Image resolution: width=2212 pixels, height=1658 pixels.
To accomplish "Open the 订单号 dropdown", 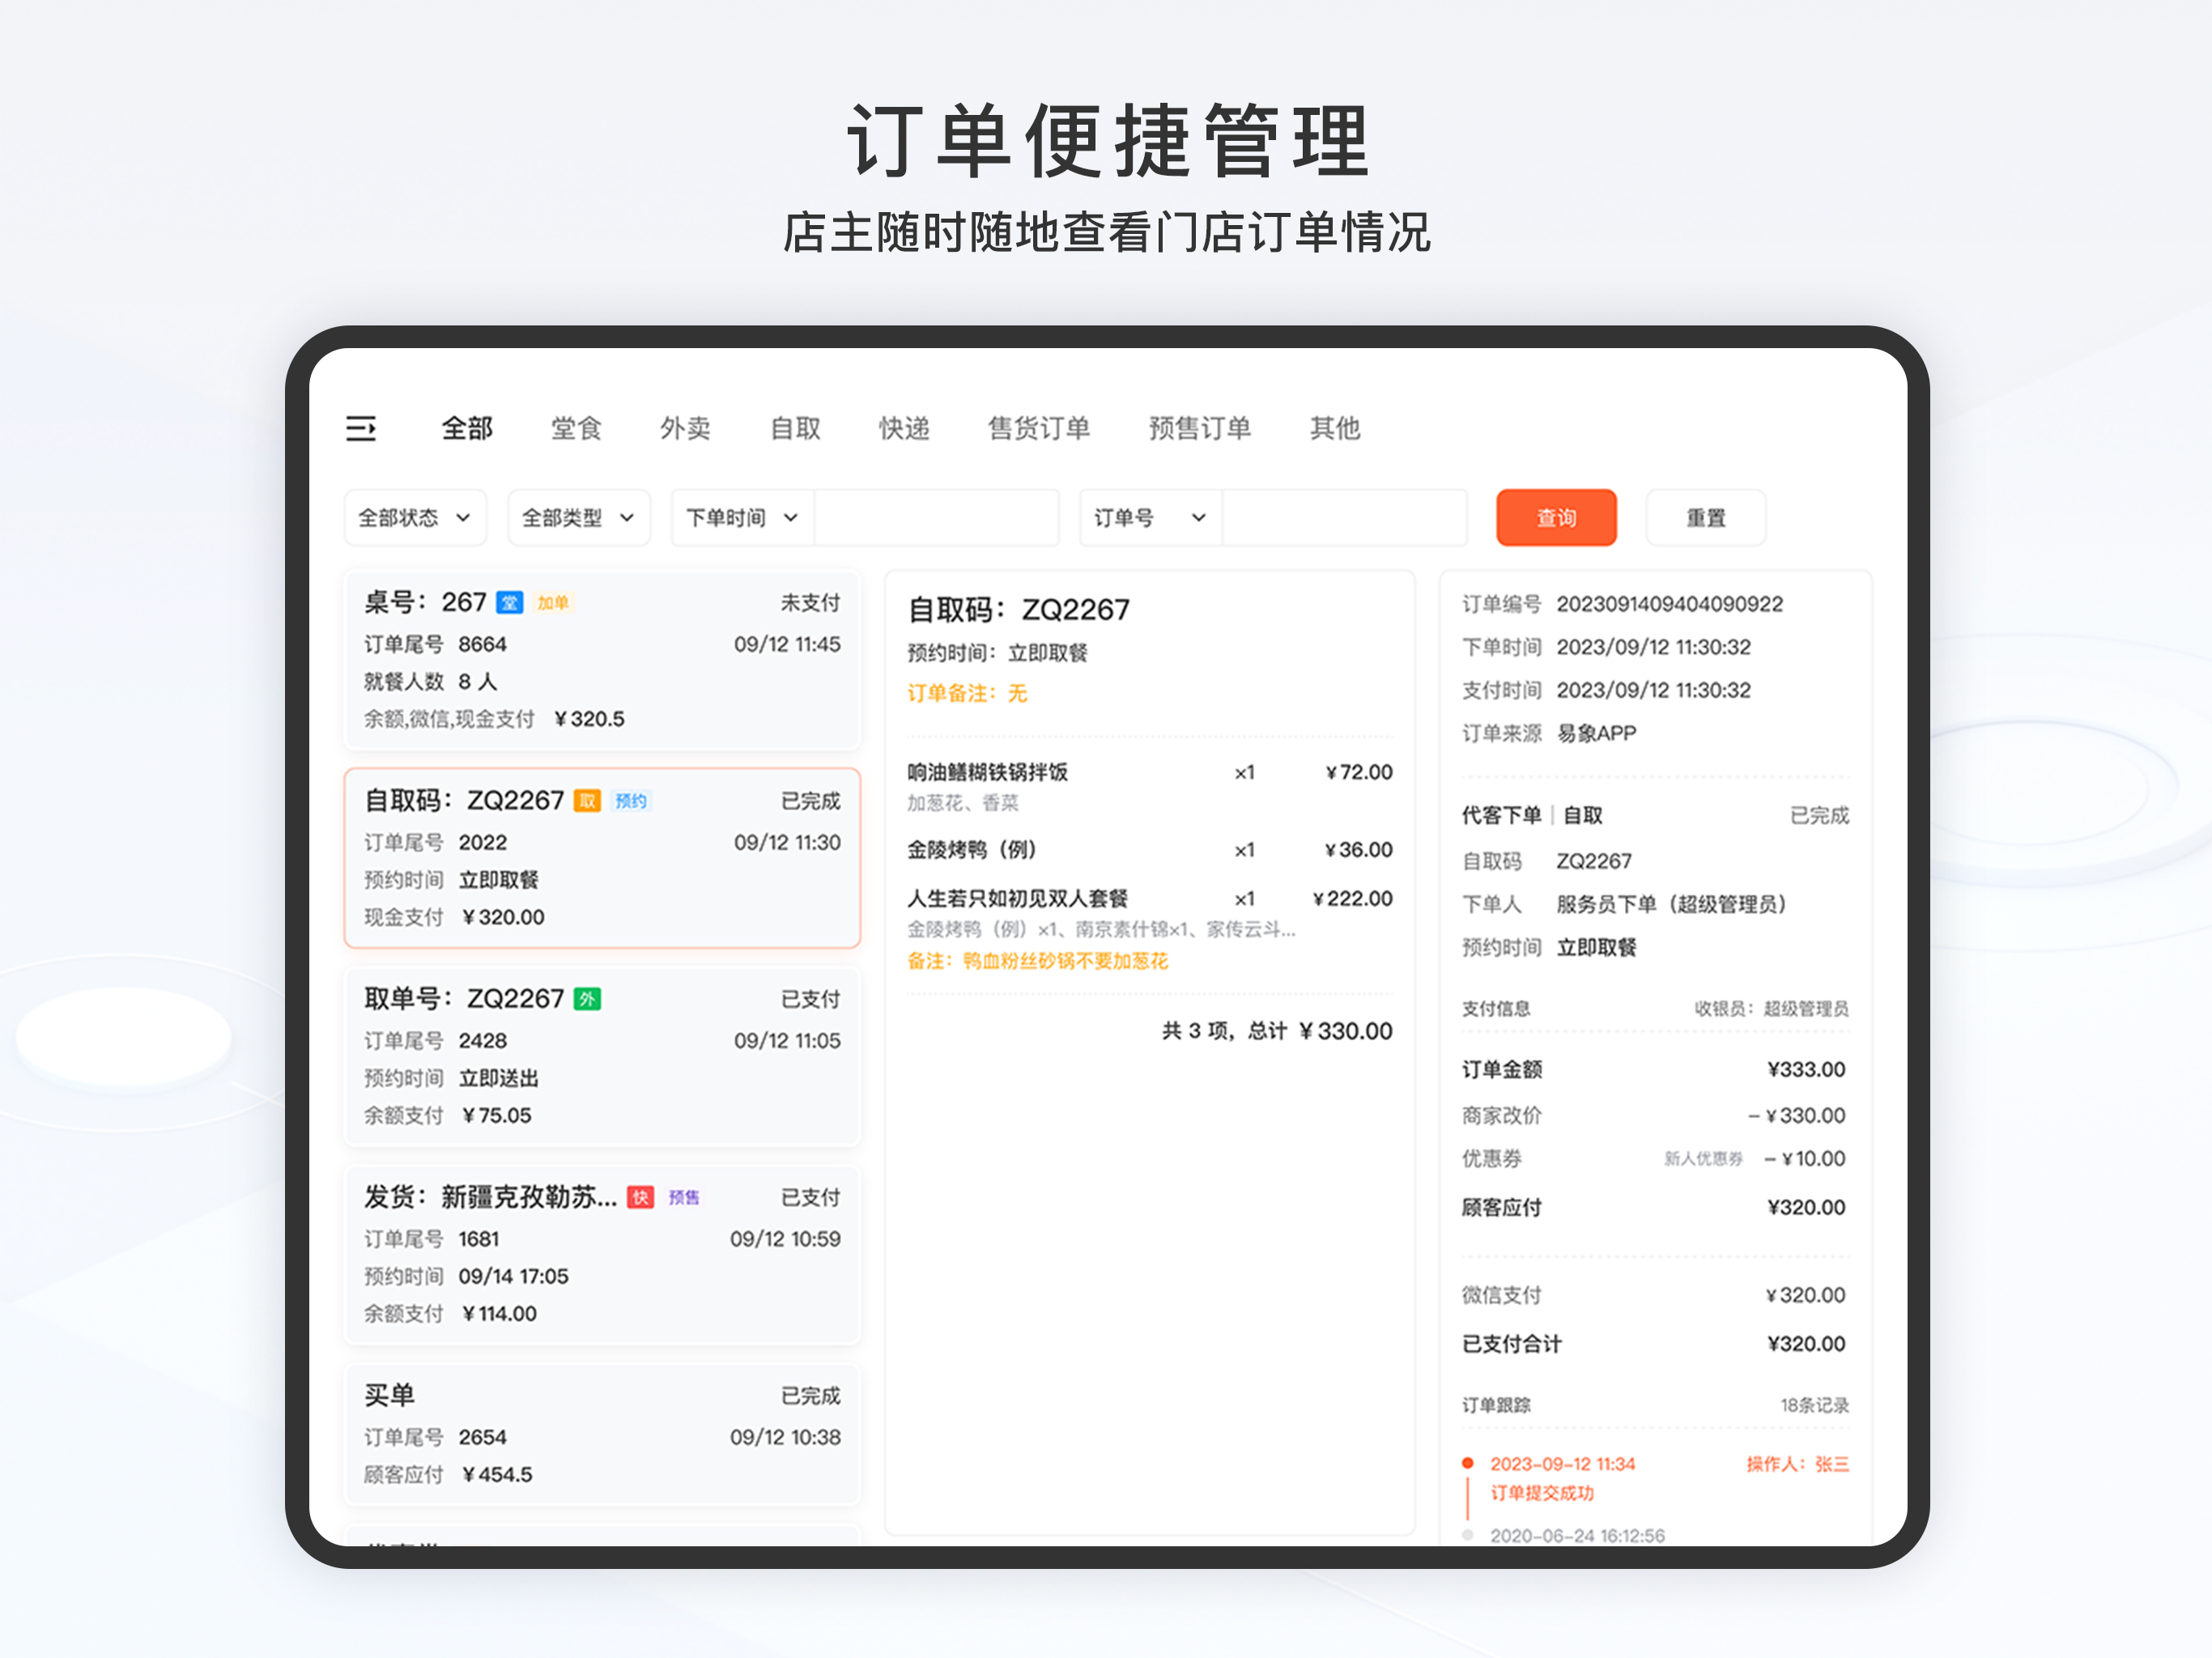I will coord(1151,518).
